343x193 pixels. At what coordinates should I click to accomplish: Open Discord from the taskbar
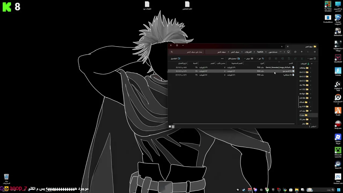pos(255,190)
